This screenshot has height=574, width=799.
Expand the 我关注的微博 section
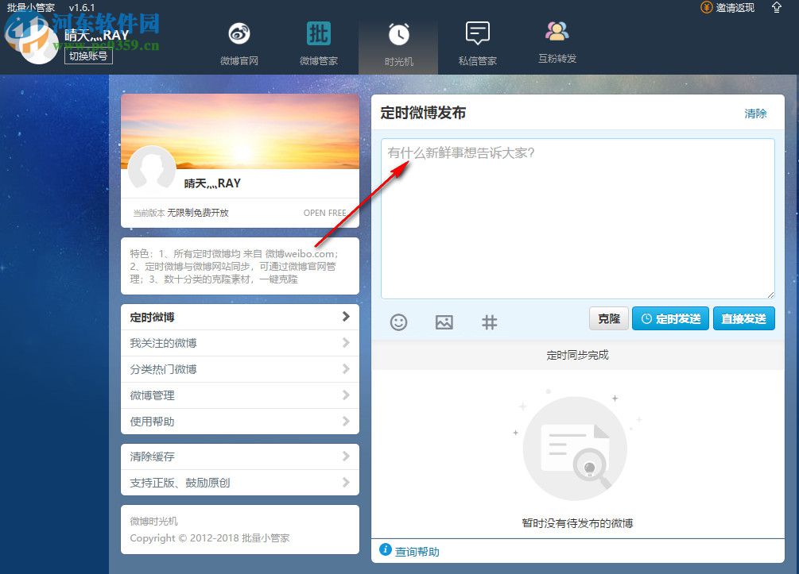pyautogui.click(x=239, y=342)
